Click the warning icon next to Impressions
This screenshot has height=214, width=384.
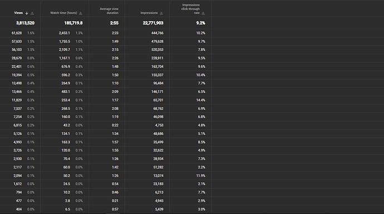[x=161, y=13]
